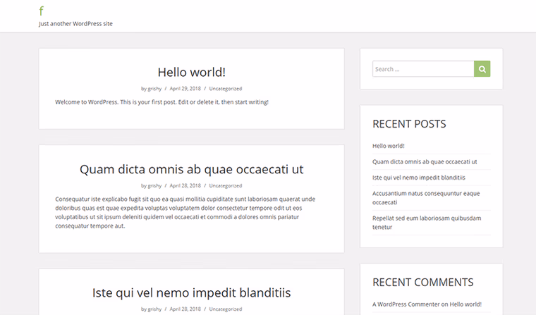
Task: Open 'Quam dicta omnis ab quae occaecati ut' post title
Action: pos(191,169)
